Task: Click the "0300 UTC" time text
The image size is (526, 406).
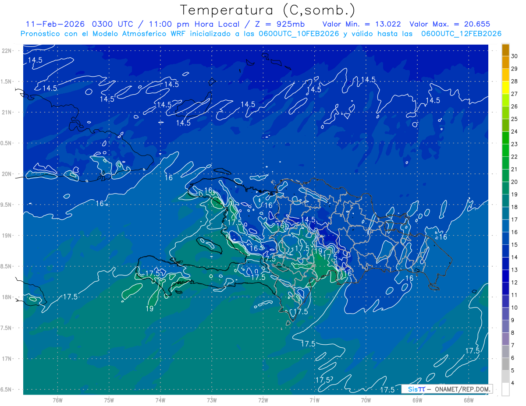Action: [x=112, y=24]
